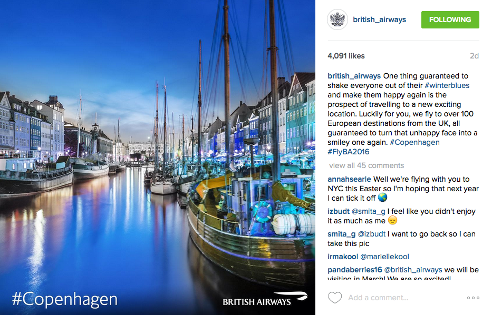Toggle the green FOLLOWING button
The width and height of the screenshot is (492, 315).
[450, 19]
